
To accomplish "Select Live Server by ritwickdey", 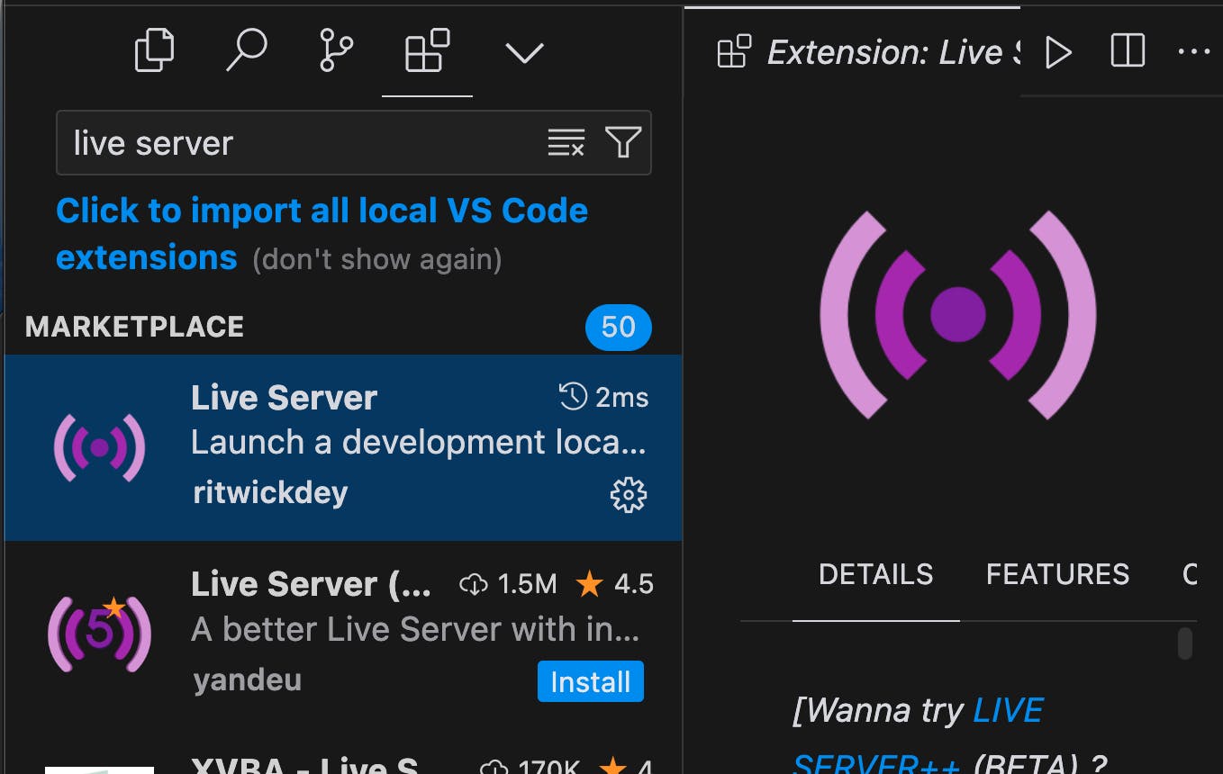I will click(343, 447).
